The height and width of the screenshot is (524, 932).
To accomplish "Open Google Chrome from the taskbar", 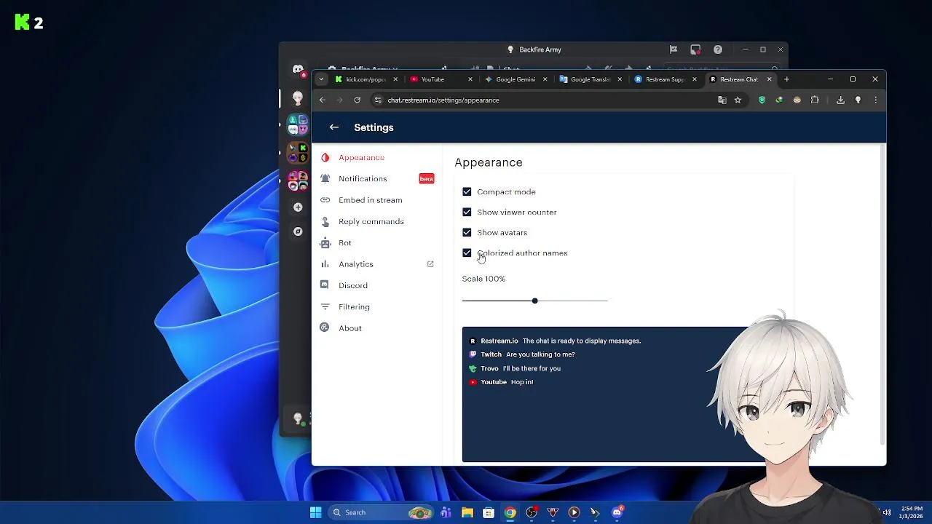I will pyautogui.click(x=510, y=512).
